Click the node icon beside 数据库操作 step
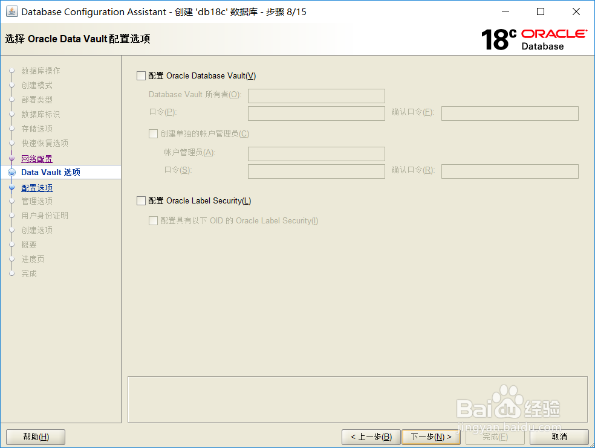This screenshot has width=595, height=448. click(x=11, y=71)
